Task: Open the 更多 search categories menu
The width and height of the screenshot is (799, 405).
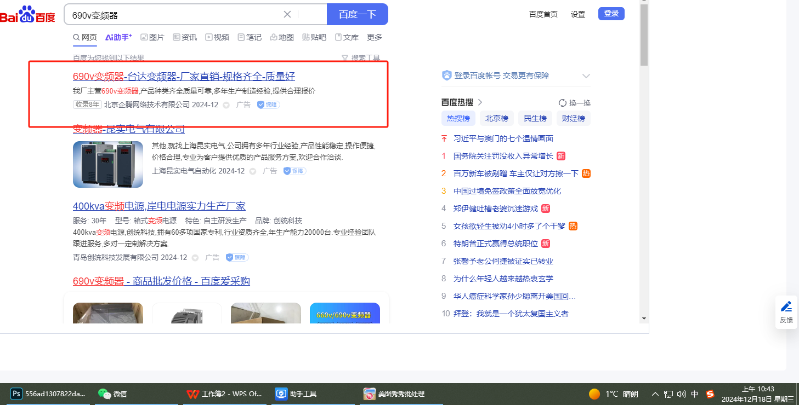Action: 375,37
